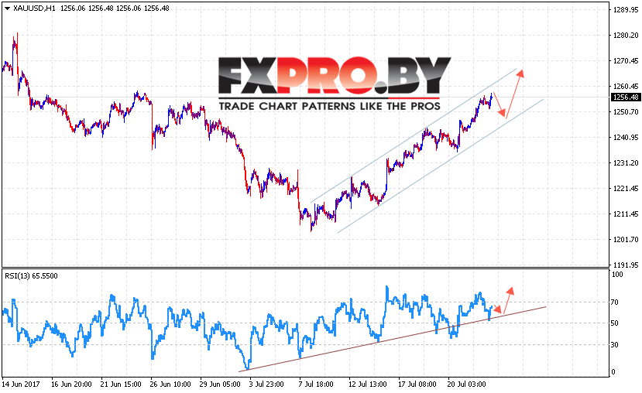The height and width of the screenshot is (393, 642).
Task: Select RSI scale value 100
Action: click(617, 275)
